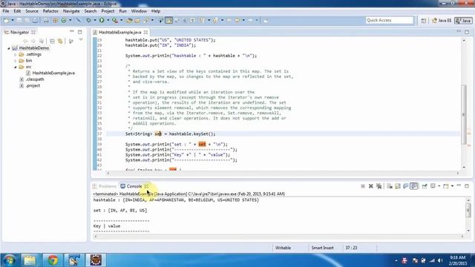Focus the Quick Access search field
Image resolution: width=475 pixels, height=267 pixels.
389,20
